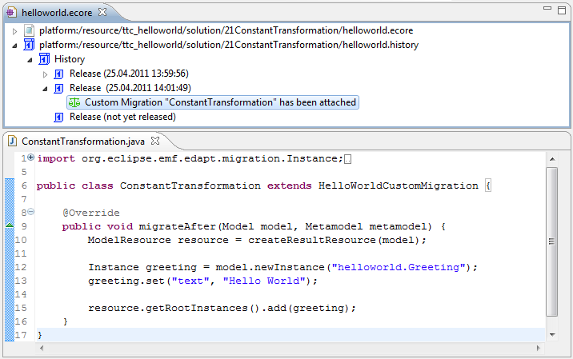Place cursor at closing brace on line 17
The height and width of the screenshot is (359, 573).
[40, 335]
